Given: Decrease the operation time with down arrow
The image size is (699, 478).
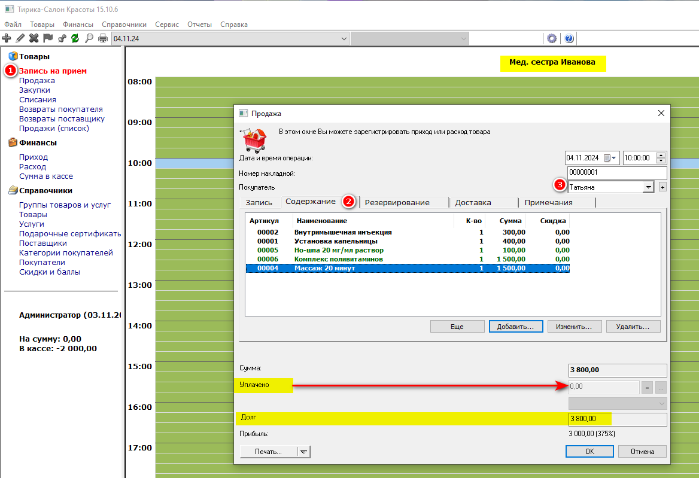Looking at the screenshot, I should tap(661, 160).
